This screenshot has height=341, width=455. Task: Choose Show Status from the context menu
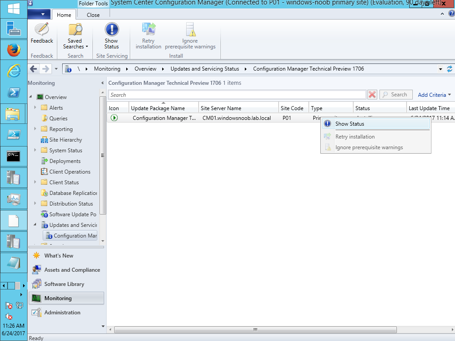tap(376, 124)
